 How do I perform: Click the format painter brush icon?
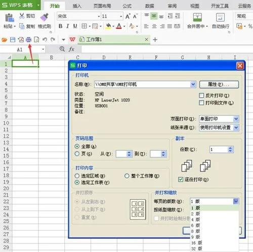pyautogui.click(x=45, y=17)
